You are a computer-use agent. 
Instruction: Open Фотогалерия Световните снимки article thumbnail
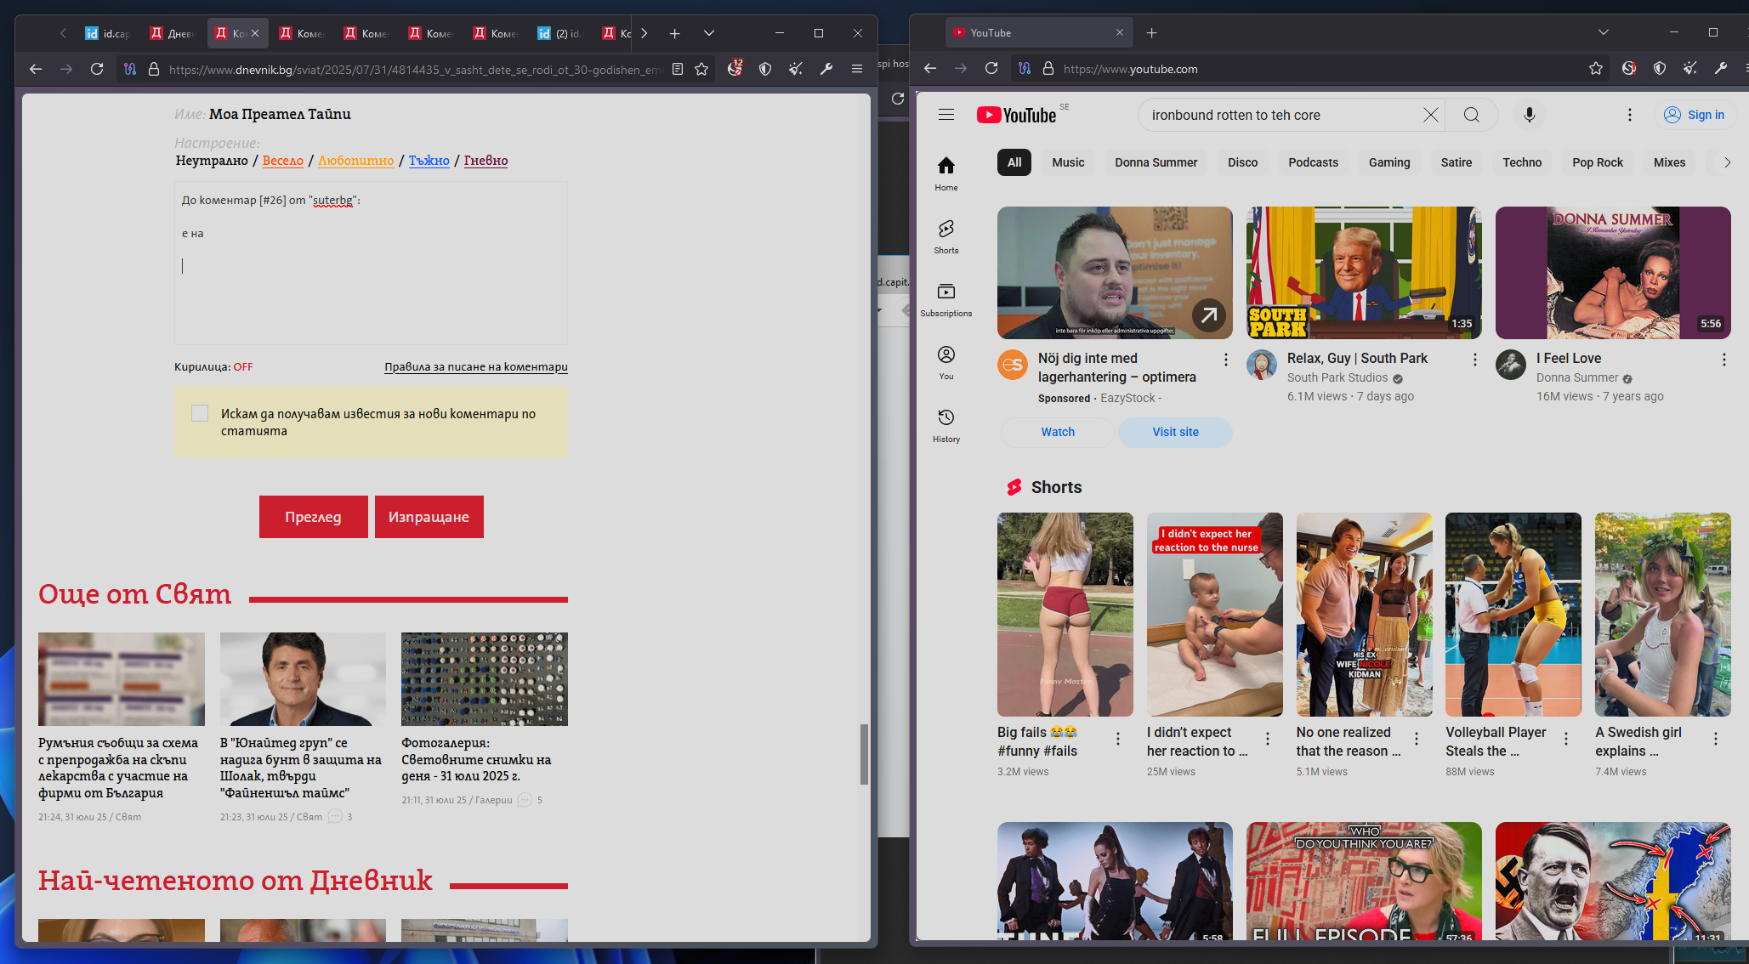click(x=484, y=679)
